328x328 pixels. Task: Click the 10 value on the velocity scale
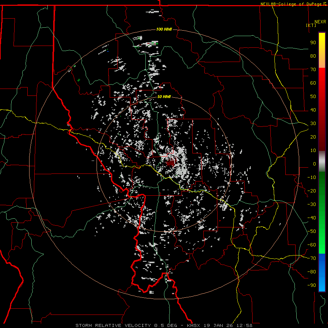pos(313,151)
